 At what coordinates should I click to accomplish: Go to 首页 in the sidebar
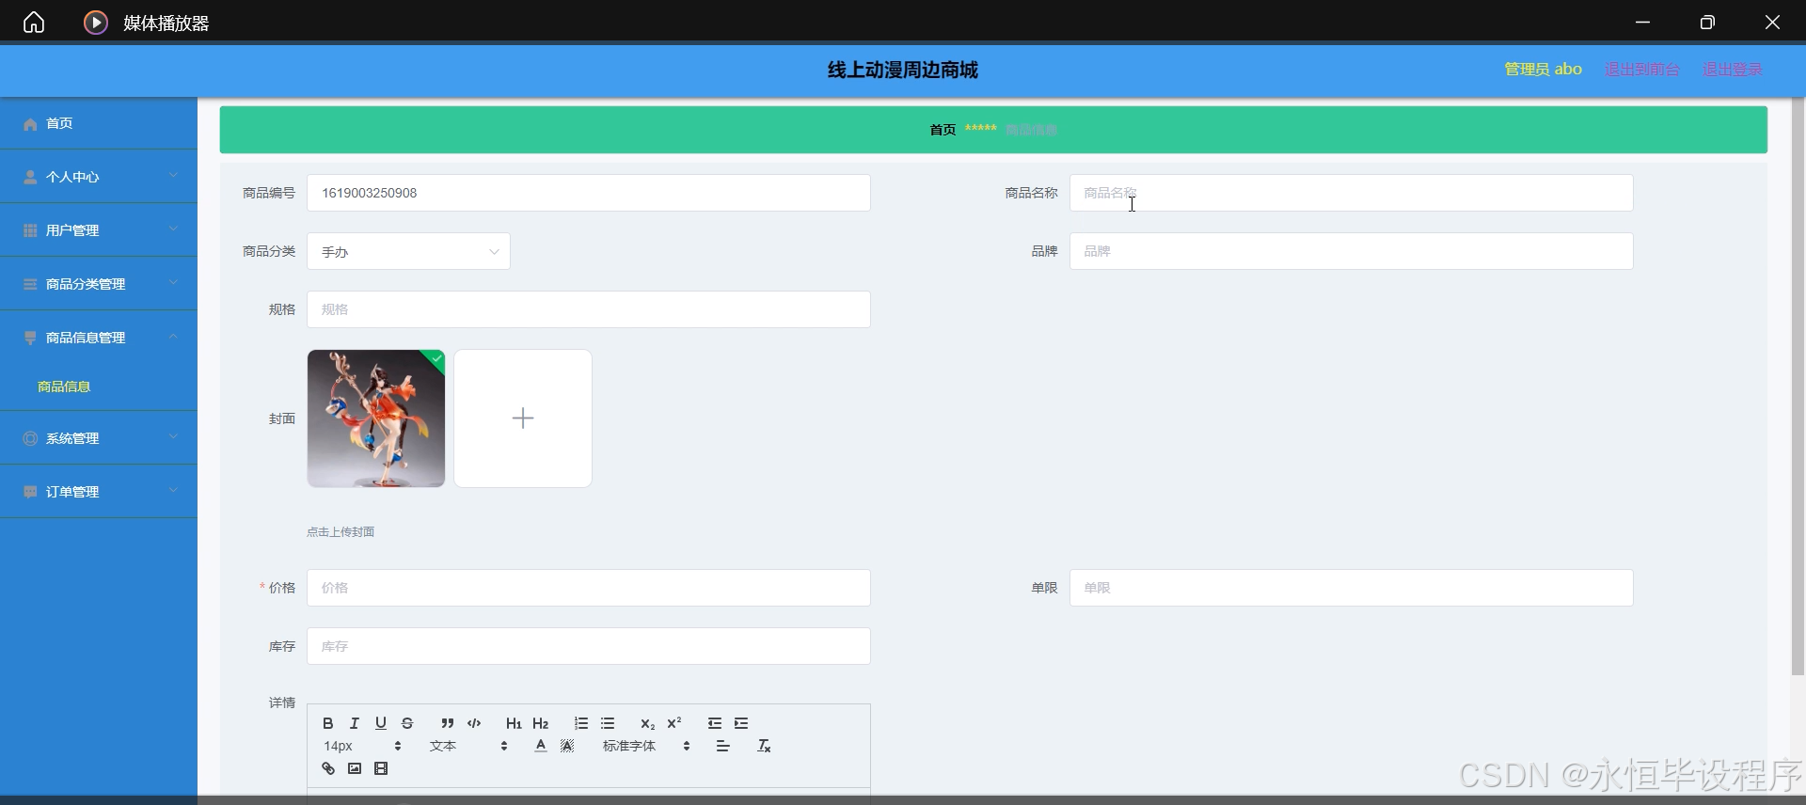pos(99,123)
